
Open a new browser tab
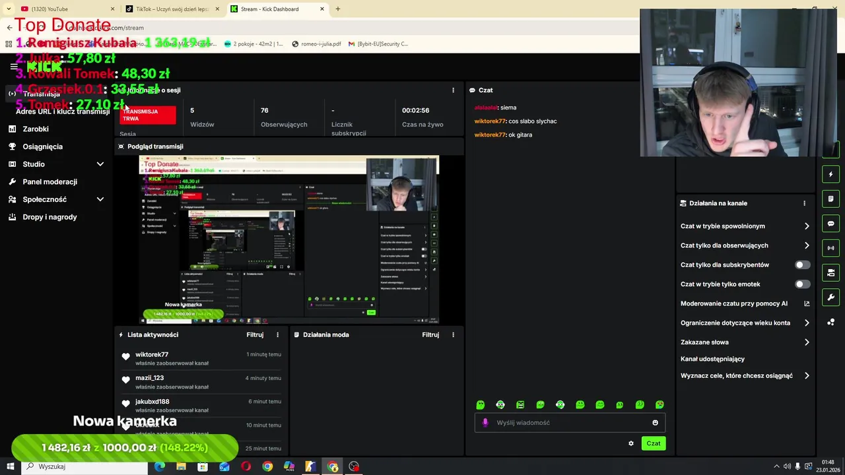tap(338, 9)
